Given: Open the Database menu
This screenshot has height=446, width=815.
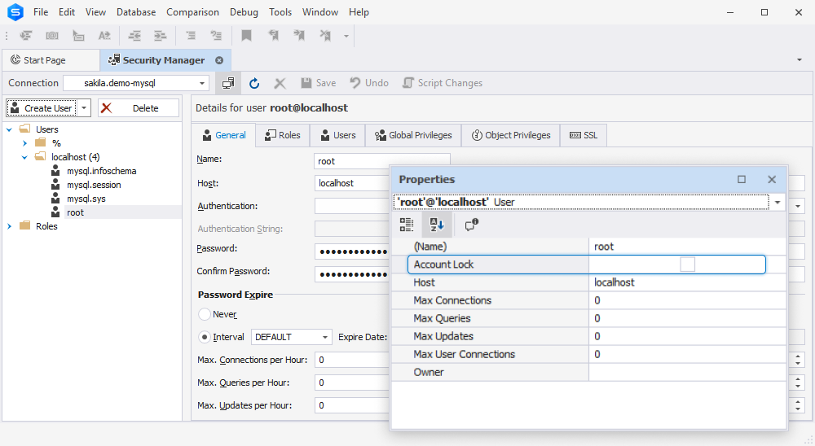Looking at the screenshot, I should [135, 12].
